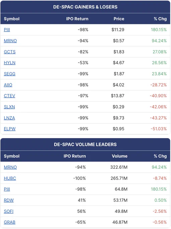Select the SLXN symbol link
This screenshot has width=171, height=229.
(9, 107)
